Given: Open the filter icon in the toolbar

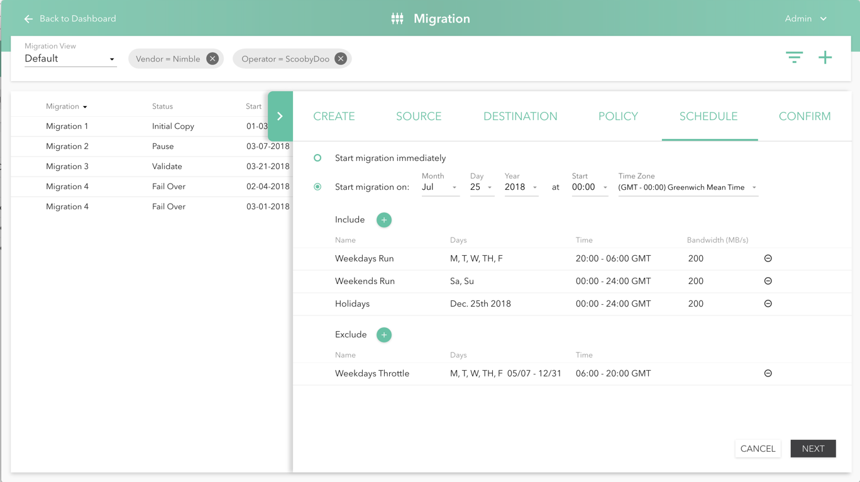Looking at the screenshot, I should (x=794, y=57).
